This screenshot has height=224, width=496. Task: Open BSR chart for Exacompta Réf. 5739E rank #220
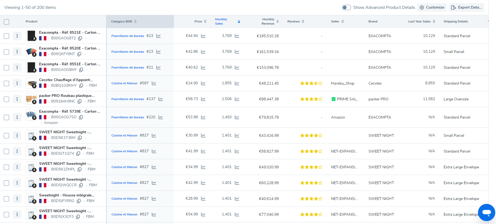click(161, 117)
